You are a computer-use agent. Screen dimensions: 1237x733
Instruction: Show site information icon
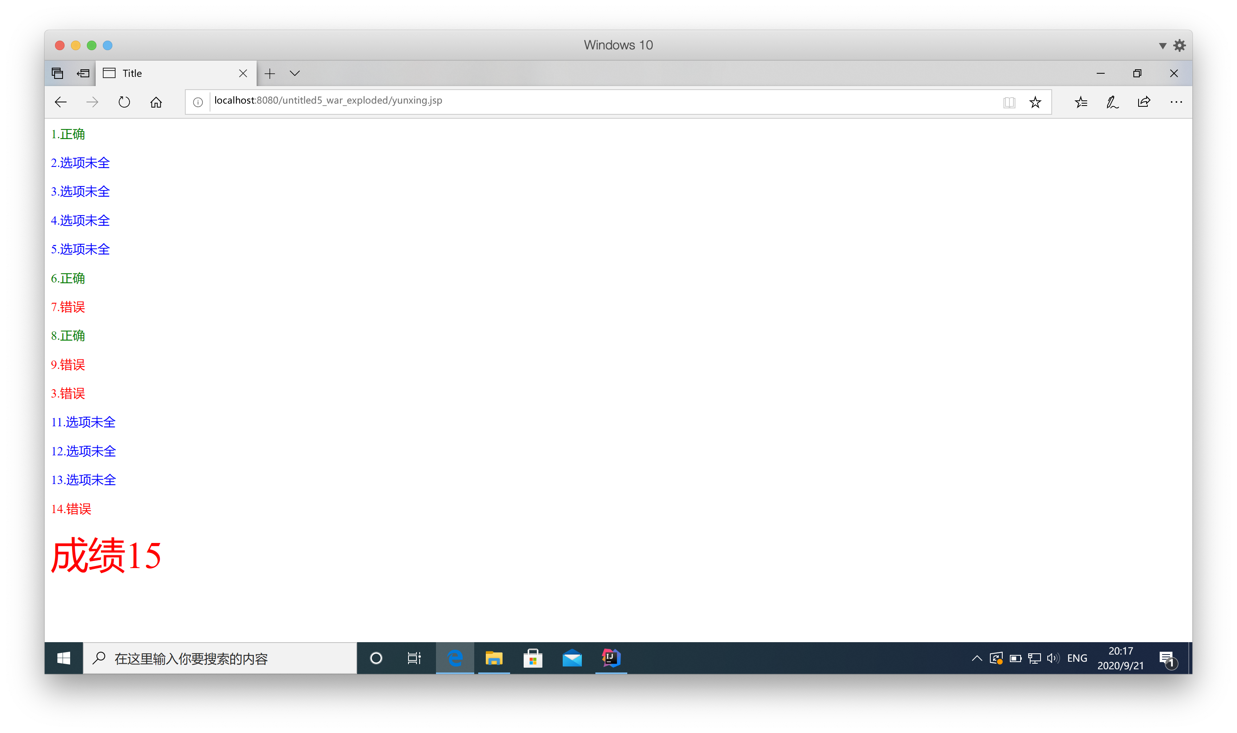(x=198, y=102)
